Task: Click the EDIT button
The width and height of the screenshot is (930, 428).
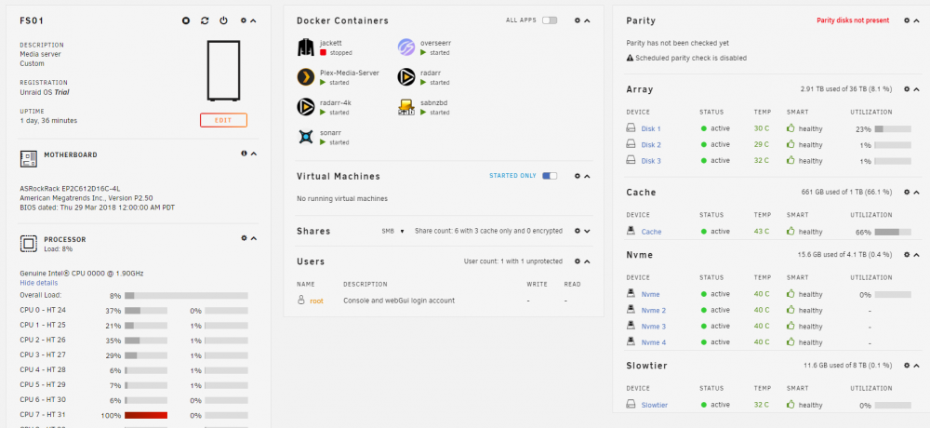Action: tap(223, 121)
